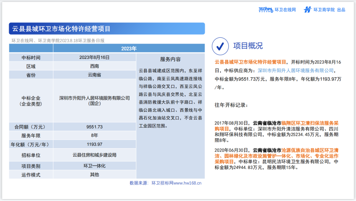Click orange 云县县城环卫市场化特许经营项目 text in overview
The image size is (356, 201).
pyautogui.click(x=251, y=62)
